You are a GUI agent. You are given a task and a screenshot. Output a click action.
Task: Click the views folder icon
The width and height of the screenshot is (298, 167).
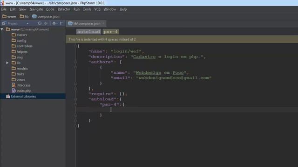(x=14, y=79)
